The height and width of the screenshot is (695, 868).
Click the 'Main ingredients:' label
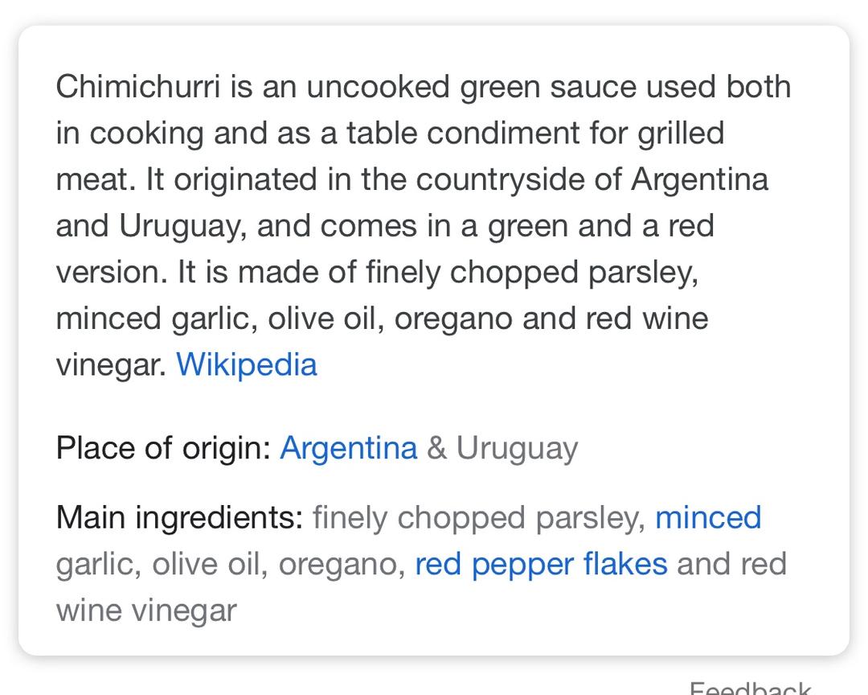(179, 517)
